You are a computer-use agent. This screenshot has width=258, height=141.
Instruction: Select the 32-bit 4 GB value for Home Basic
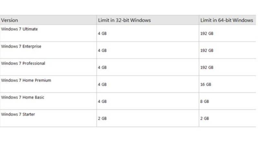102,101
